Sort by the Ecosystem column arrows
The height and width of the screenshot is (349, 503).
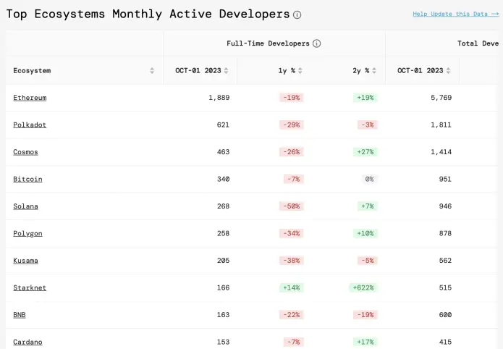coord(152,71)
